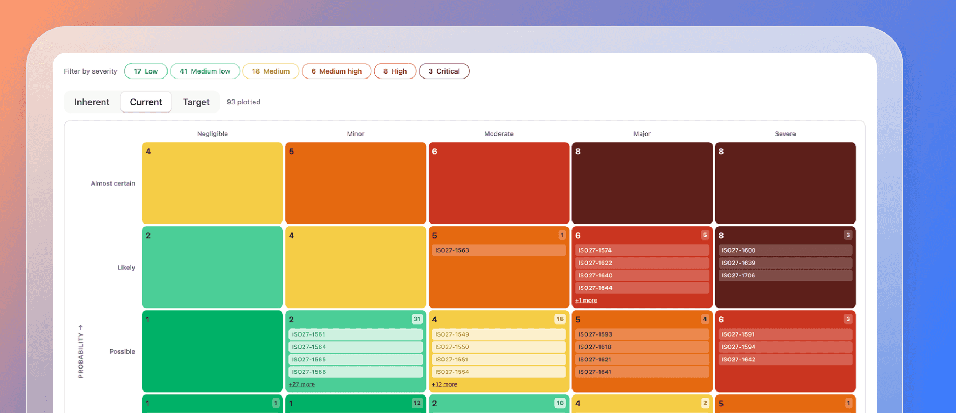Click the 31 count badge
The width and height of the screenshot is (956, 413).
pos(417,319)
